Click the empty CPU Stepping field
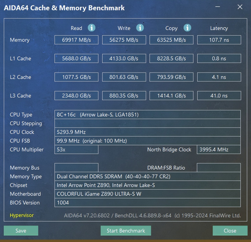This screenshot has width=251, height=242. tap(147, 123)
